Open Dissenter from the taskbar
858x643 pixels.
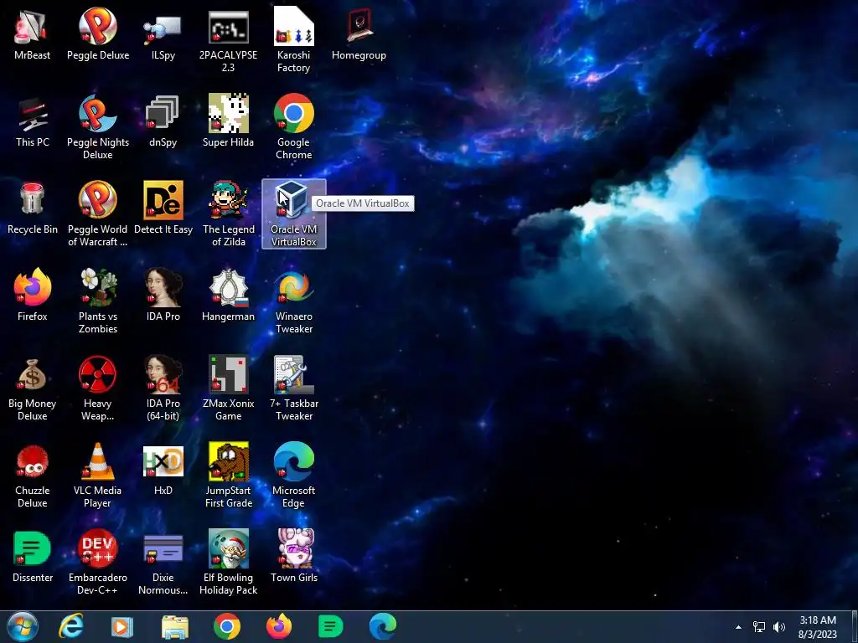point(330,626)
